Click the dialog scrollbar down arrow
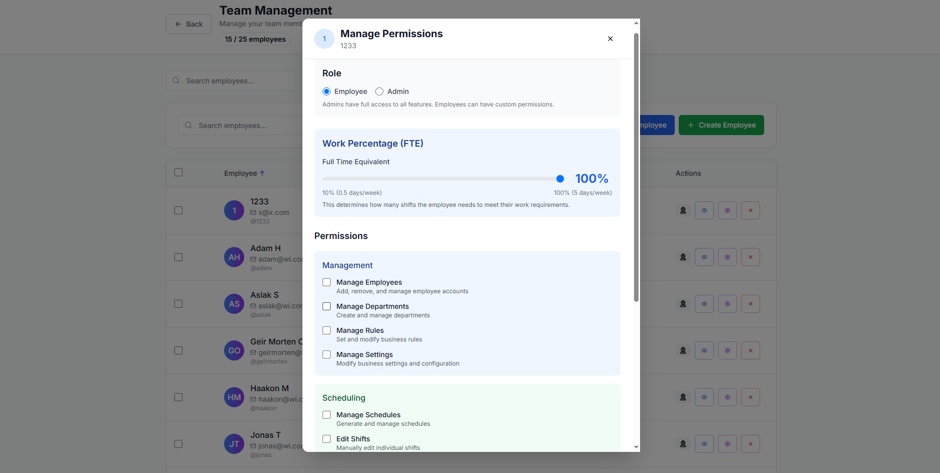940x473 pixels. point(636,447)
